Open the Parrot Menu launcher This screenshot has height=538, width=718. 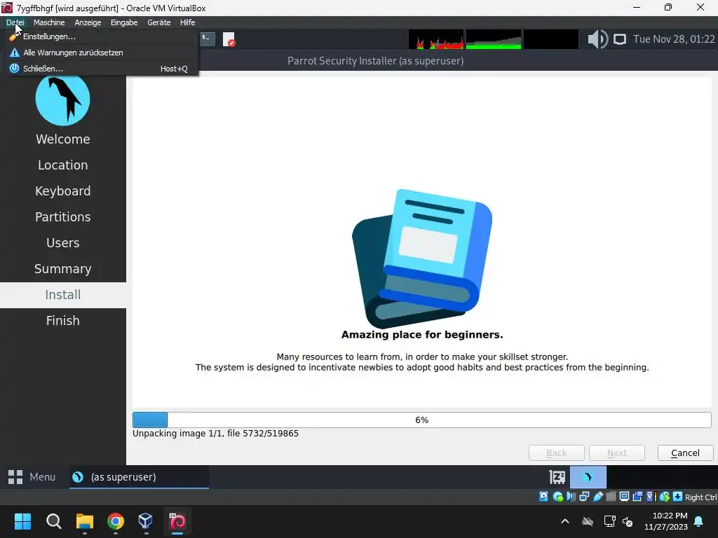tap(32, 477)
